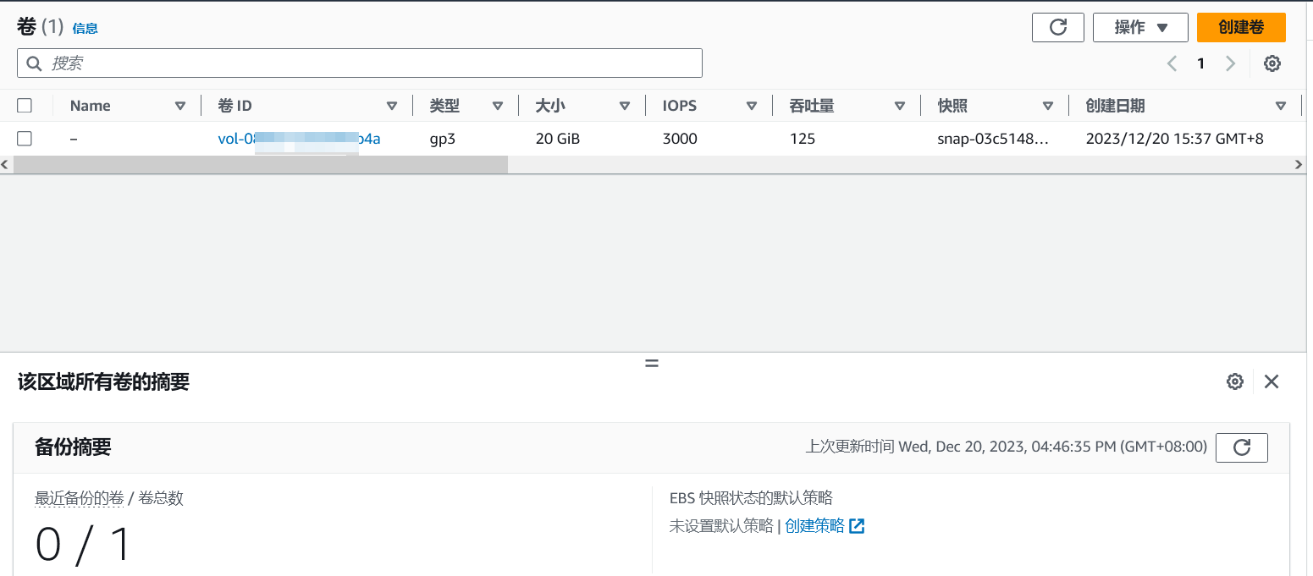Image resolution: width=1313 pixels, height=576 pixels.
Task: Sort by 快照 column arrow
Action: pyautogui.click(x=1048, y=106)
